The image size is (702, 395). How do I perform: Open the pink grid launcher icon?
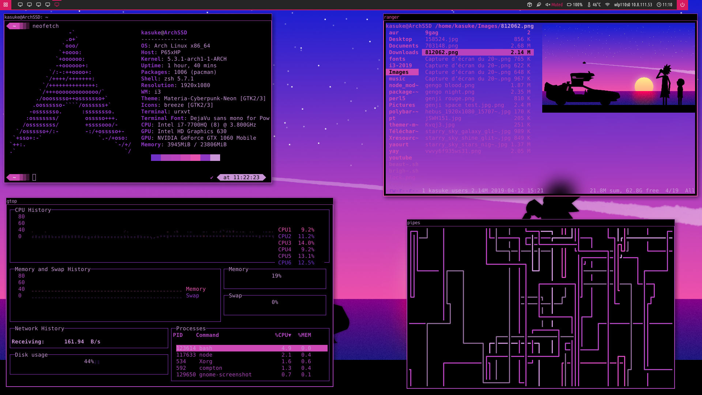coord(5,5)
